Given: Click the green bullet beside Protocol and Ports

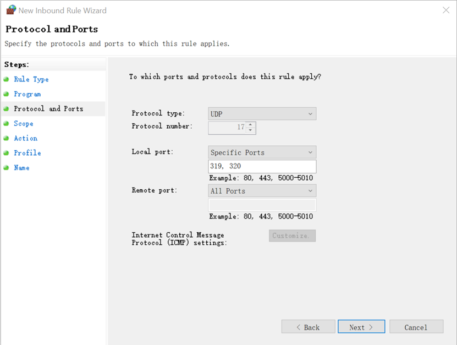Looking at the screenshot, I should (x=6, y=109).
